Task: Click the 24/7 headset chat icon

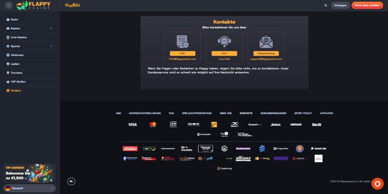Action: [224, 42]
